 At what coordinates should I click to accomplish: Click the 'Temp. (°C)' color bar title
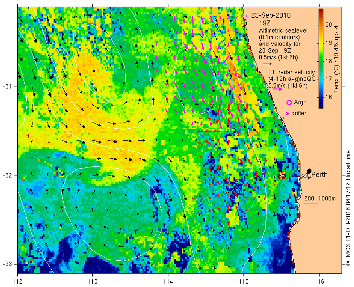(x=336, y=78)
